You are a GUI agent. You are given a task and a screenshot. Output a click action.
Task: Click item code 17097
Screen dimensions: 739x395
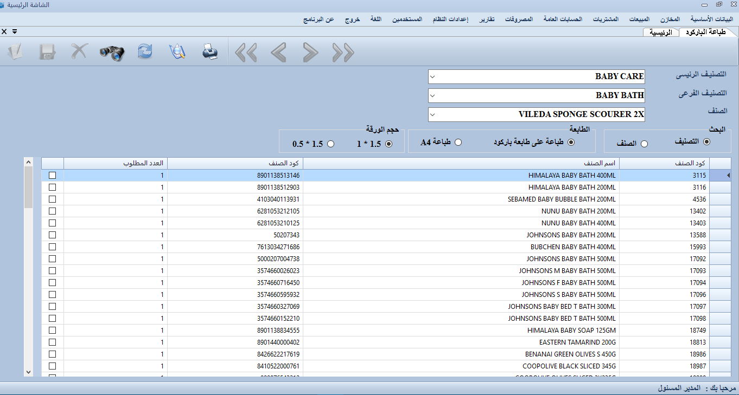[x=665, y=306]
